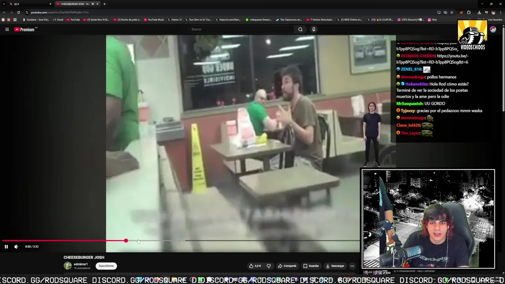
Task: Download video using Descargar button
Action: tap(335, 266)
